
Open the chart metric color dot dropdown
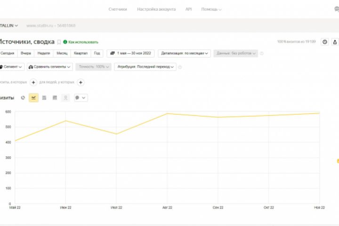81,98
